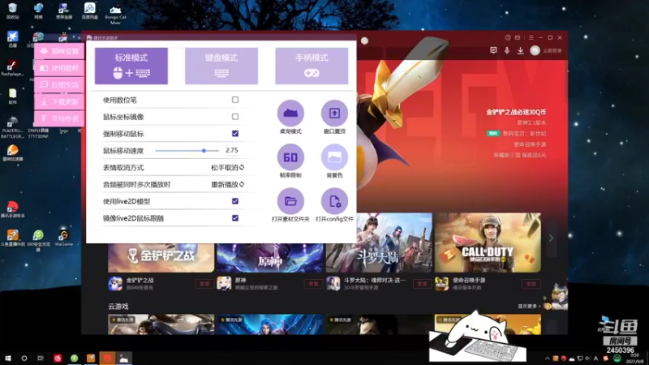
Task: Enable 鼠标坐标镜像 checkbox
Action: 235,117
